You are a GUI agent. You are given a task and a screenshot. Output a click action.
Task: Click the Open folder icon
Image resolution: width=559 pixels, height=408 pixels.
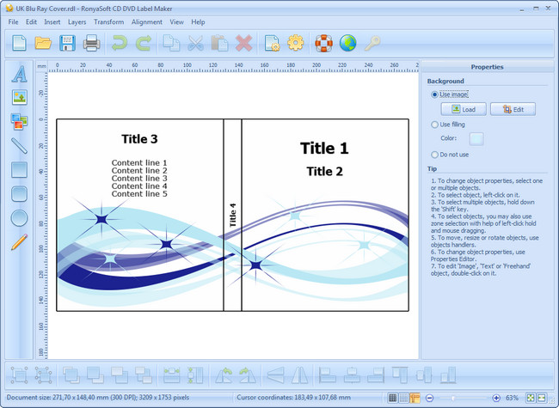43,42
